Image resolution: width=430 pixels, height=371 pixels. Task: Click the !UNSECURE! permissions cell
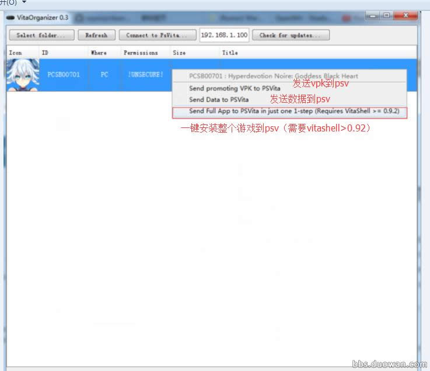point(145,75)
